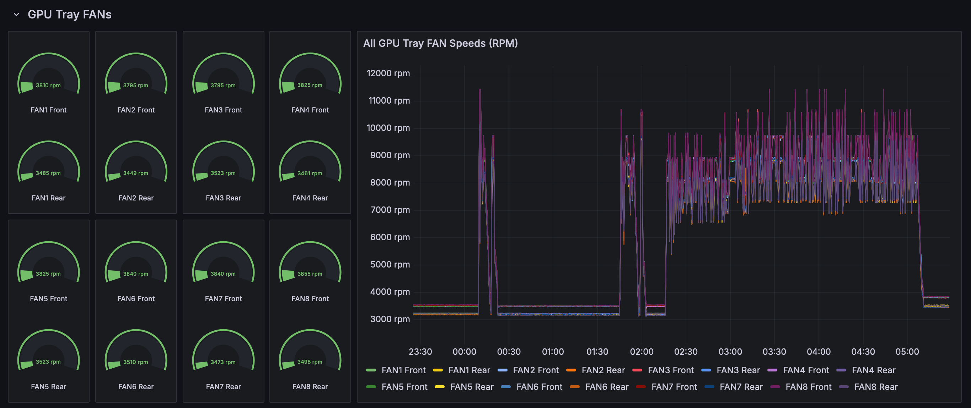Click the FAN5 Rear gauge label
971x408 pixels.
coord(49,387)
